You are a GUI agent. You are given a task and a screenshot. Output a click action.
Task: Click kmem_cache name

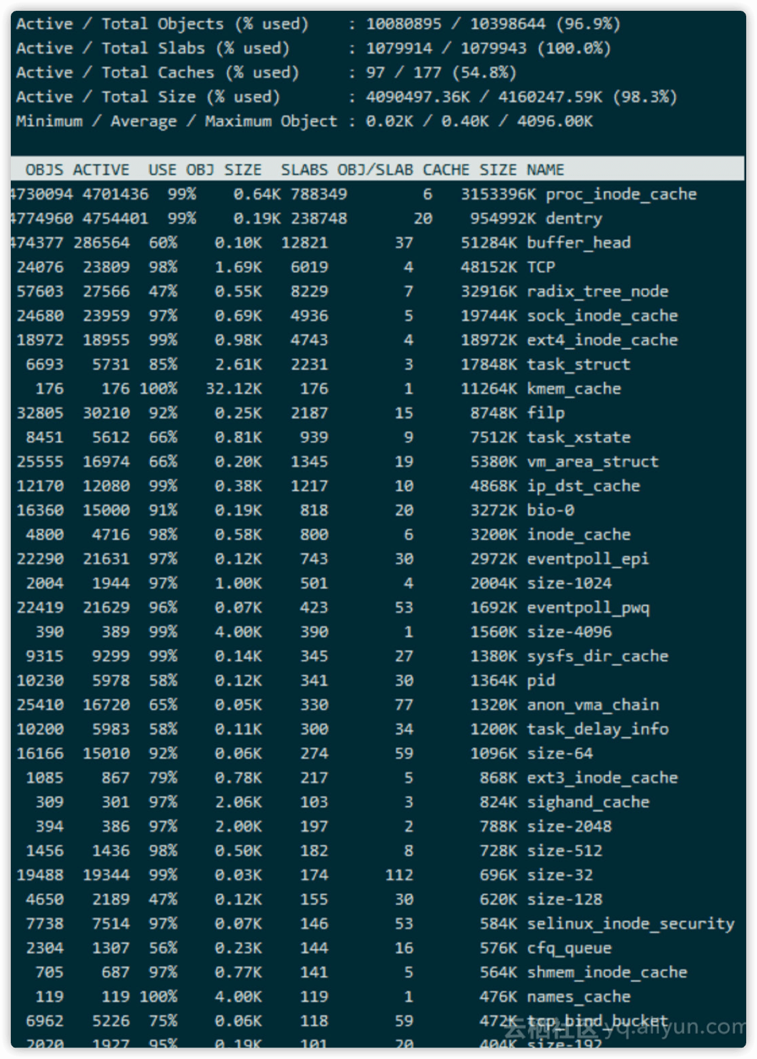(x=574, y=389)
